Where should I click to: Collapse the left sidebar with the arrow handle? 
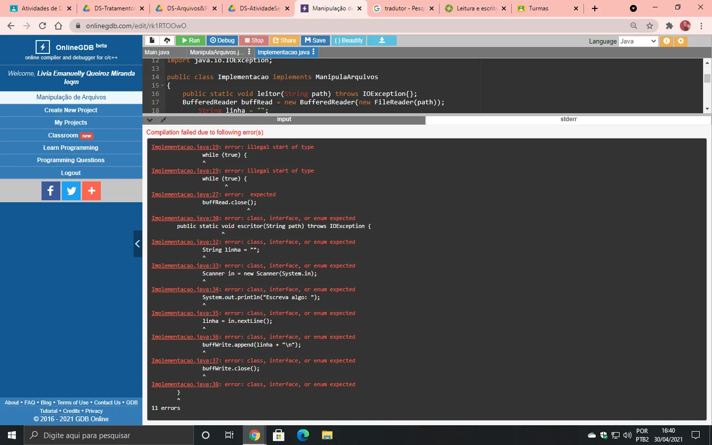(x=138, y=244)
